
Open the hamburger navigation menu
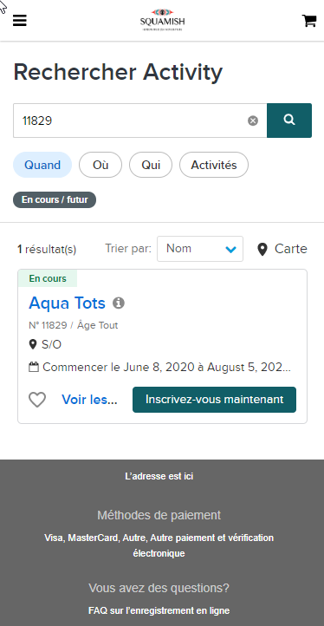pos(20,20)
